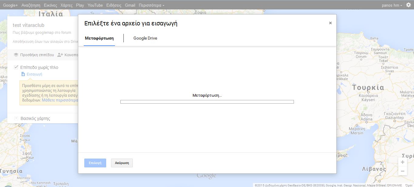Open the panos hm account dropdown
Viewport: 414px width, 187px height.
coord(392,5)
